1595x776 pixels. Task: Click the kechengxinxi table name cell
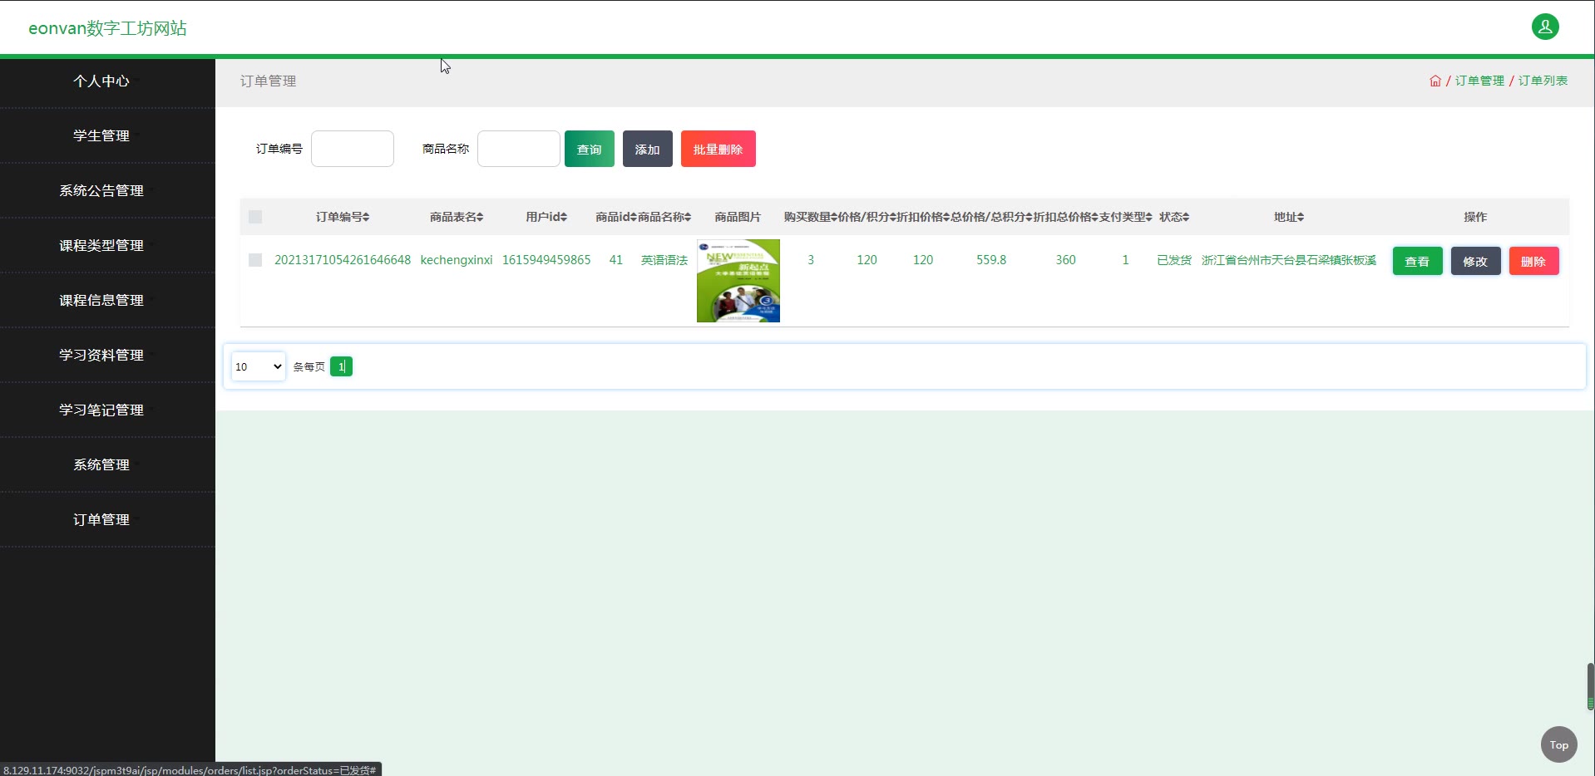click(457, 260)
